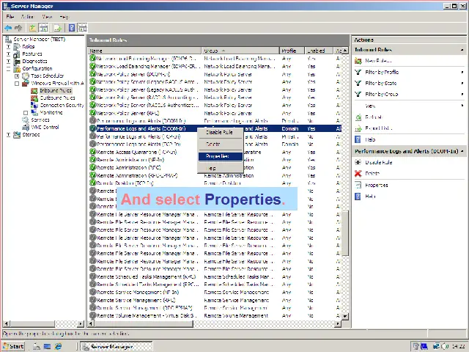Select Remote Volume Management Virtual Disk rule

pyautogui.click(x=147, y=316)
